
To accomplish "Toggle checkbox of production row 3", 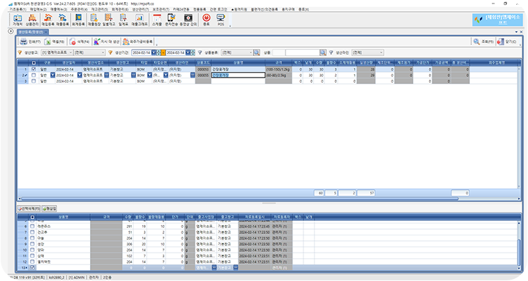I will coord(33,81).
